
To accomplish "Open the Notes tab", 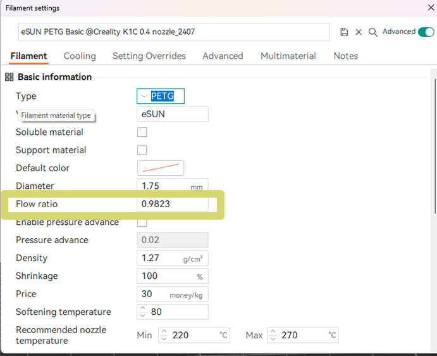I will [346, 56].
